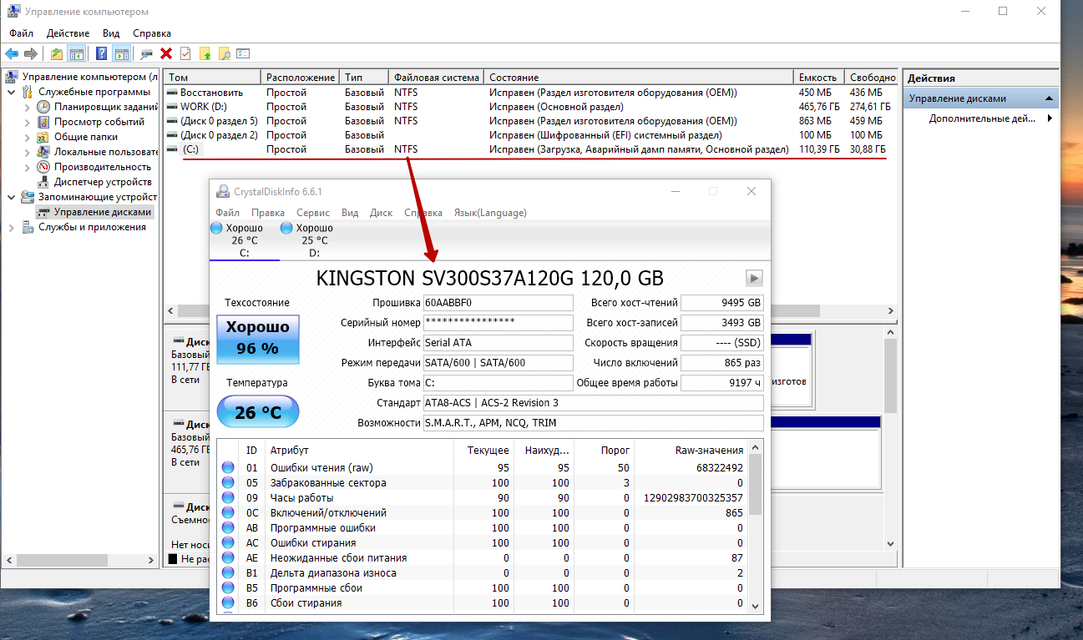
Task: Click the Properties checkmark sheet toolbar icon
Action: 185,53
